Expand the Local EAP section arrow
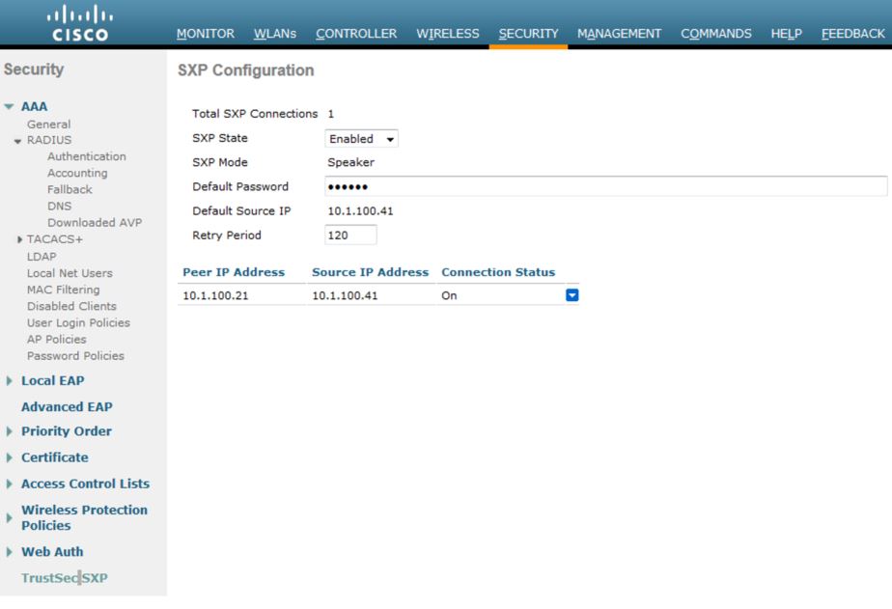This screenshot has width=892, height=609. pos(9,381)
